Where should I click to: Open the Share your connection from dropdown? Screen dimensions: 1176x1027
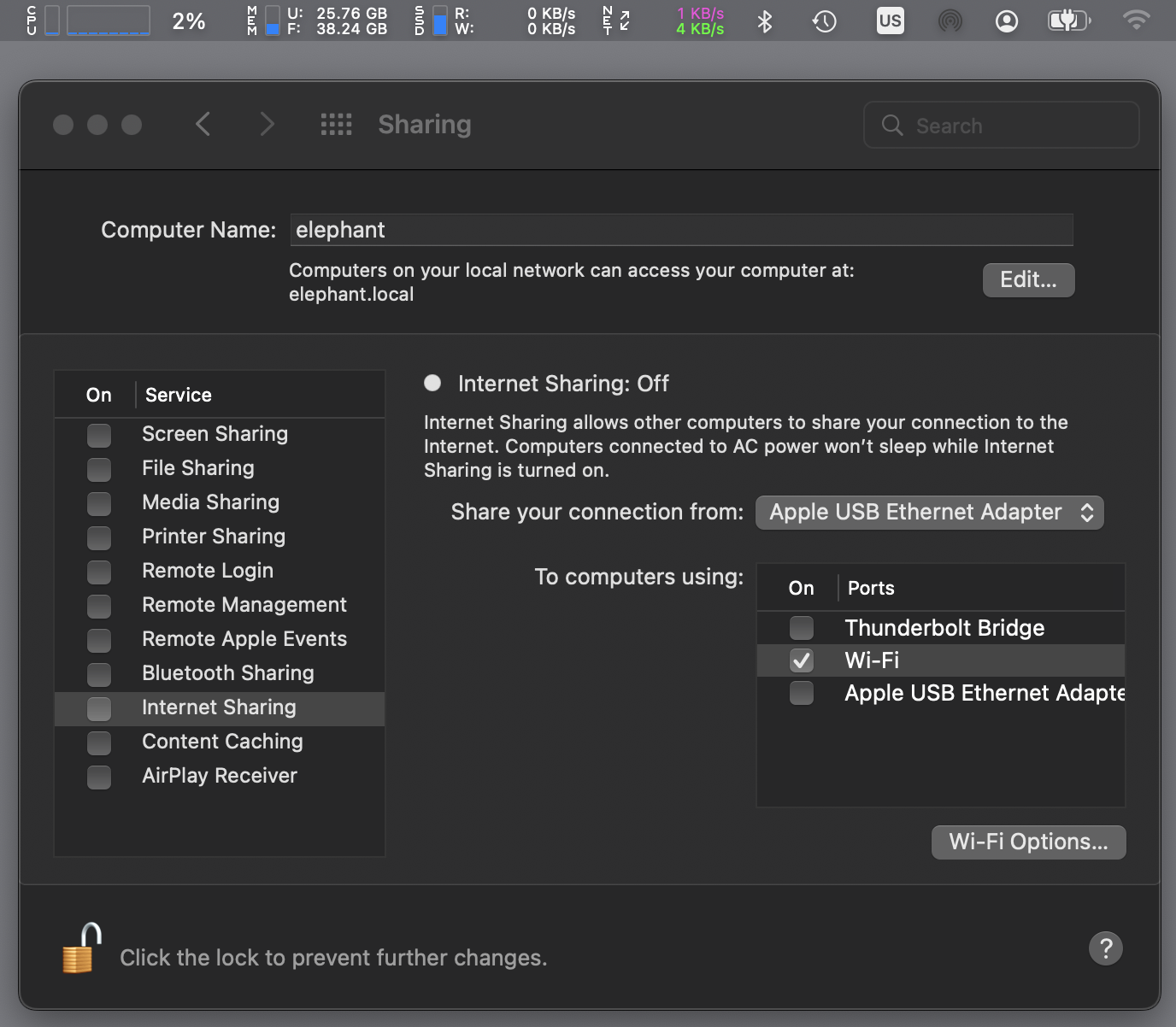tap(930, 513)
